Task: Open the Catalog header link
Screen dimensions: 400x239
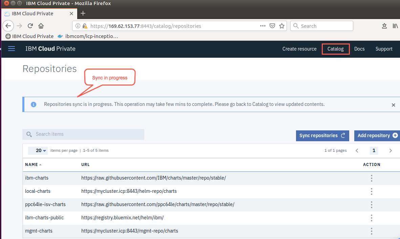Action: click(x=335, y=49)
